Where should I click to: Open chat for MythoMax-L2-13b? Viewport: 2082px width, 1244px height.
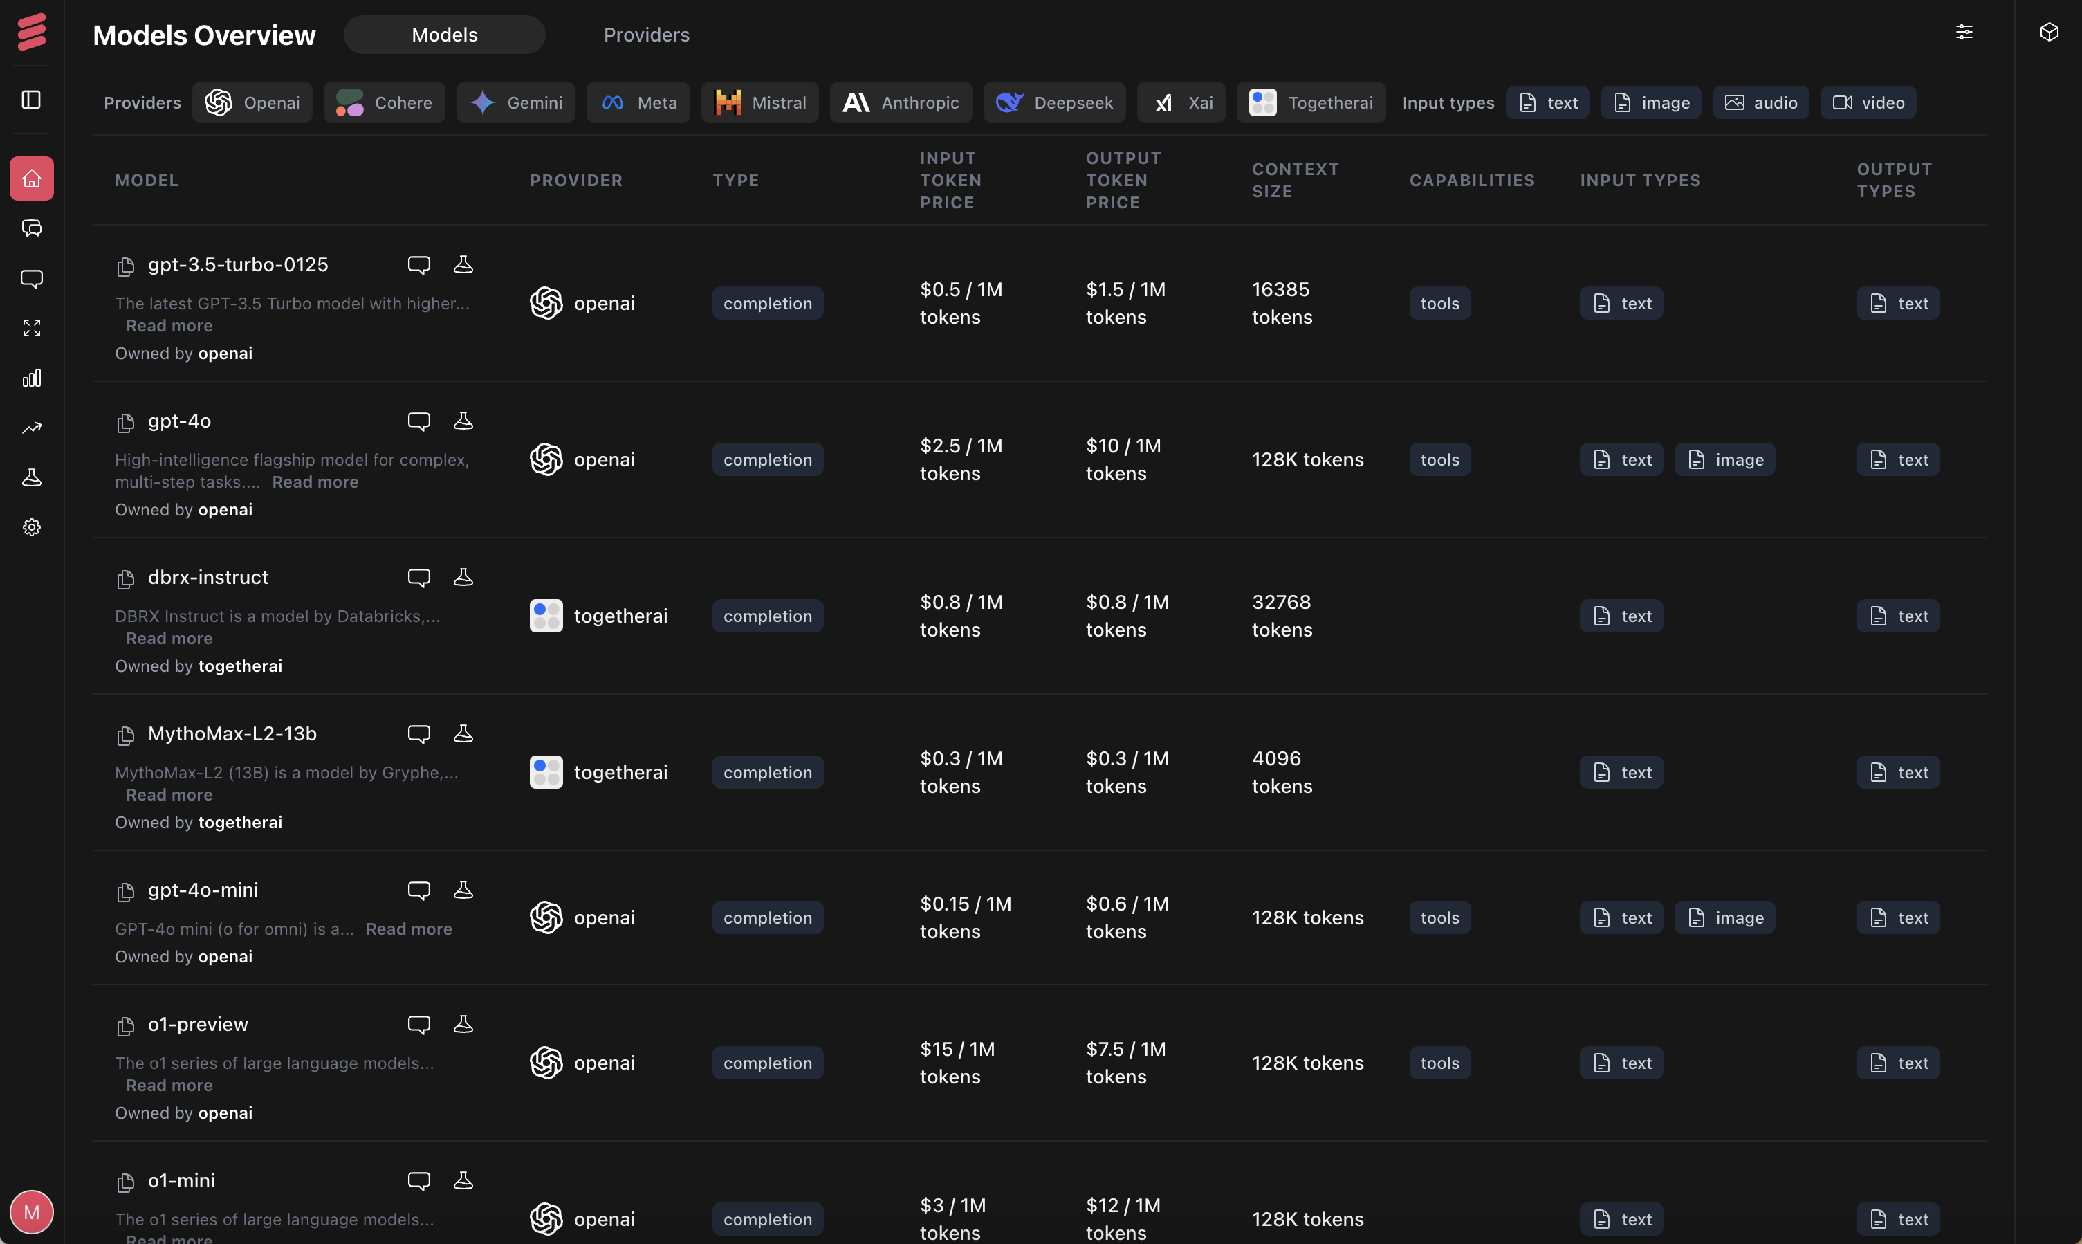point(419,733)
